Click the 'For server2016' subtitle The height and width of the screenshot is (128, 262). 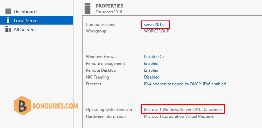pyautogui.click(x=109, y=12)
